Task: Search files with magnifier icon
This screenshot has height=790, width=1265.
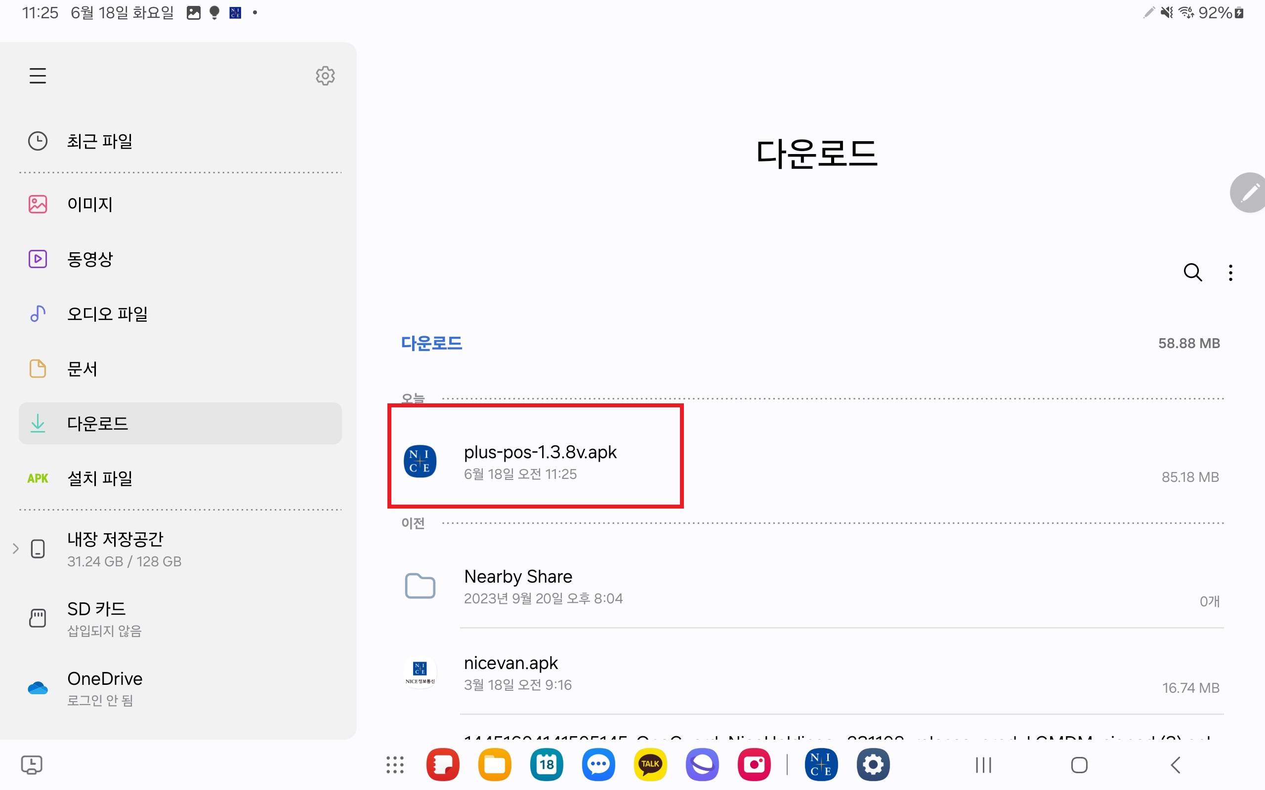Action: (1192, 272)
